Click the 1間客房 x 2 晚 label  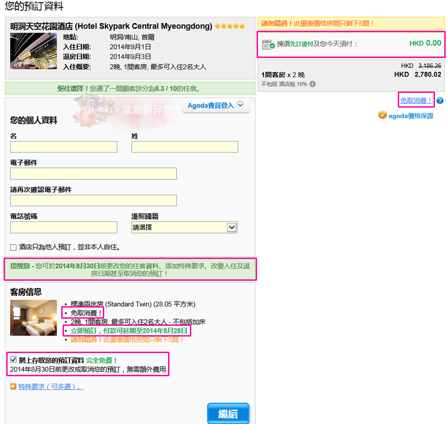click(x=283, y=75)
